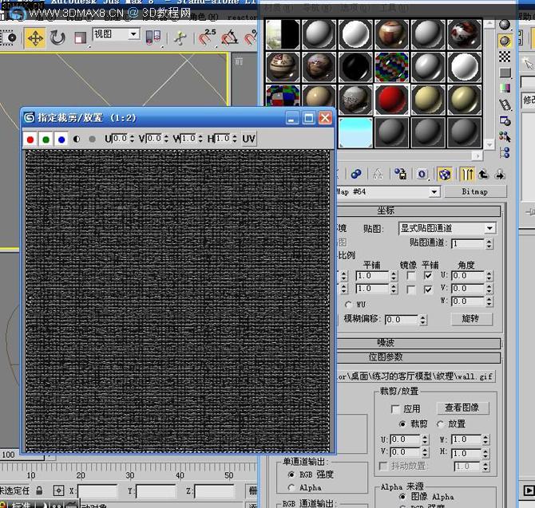The height and width of the screenshot is (508, 535).
Task: Enable the blue channel in crop window
Action: [61, 140]
